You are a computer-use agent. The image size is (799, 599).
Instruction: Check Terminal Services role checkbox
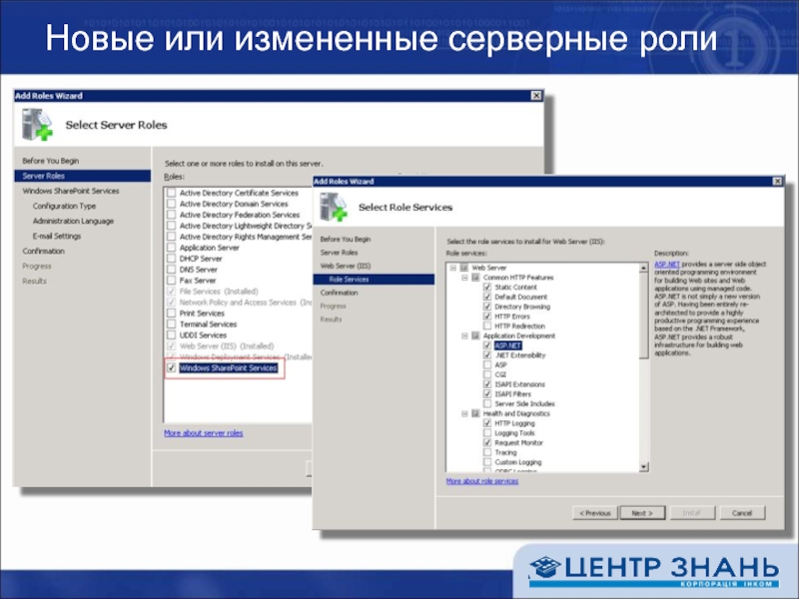[171, 324]
